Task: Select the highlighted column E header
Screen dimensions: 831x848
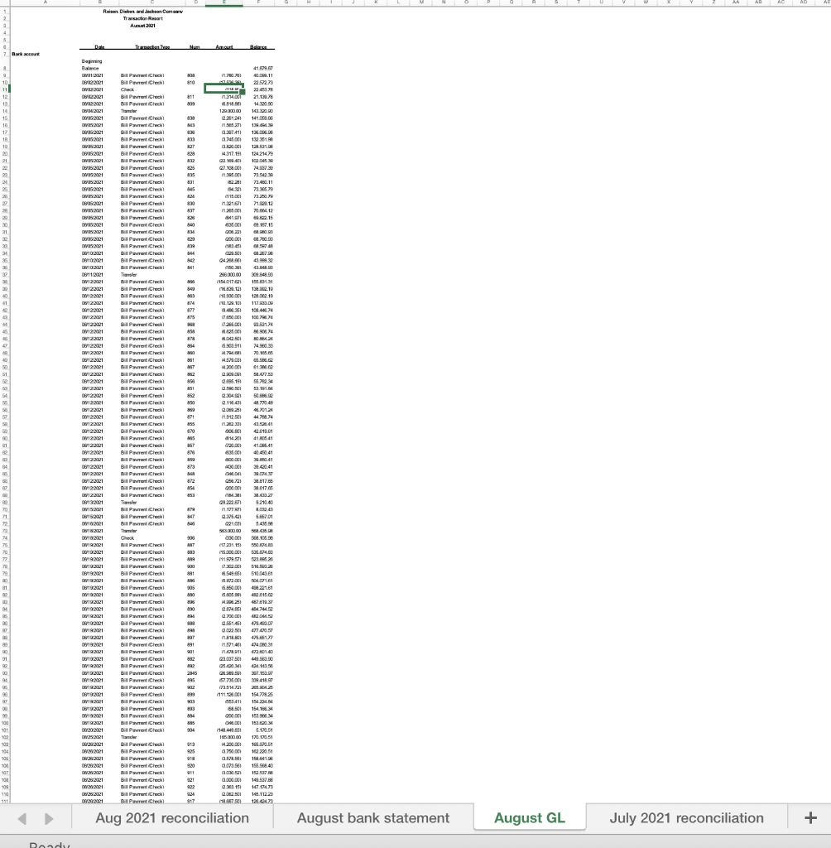Action: click(x=223, y=2)
